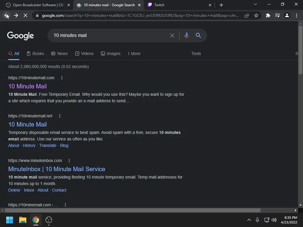Open options for minuteinbox.com result

pyautogui.click(x=69, y=160)
